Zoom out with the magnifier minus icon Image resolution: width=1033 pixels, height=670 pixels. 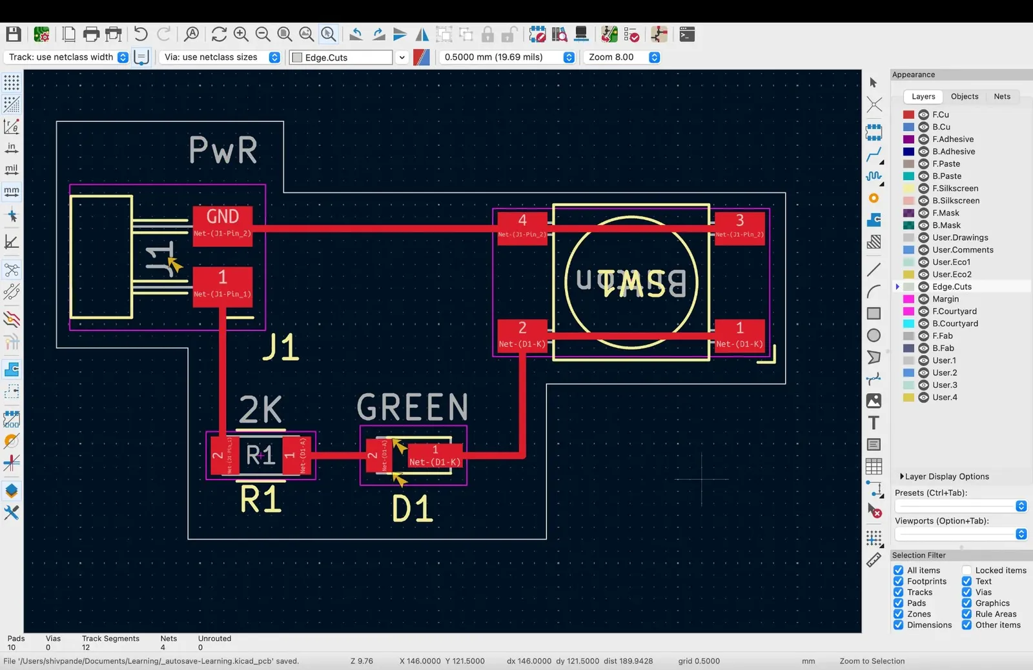click(263, 34)
